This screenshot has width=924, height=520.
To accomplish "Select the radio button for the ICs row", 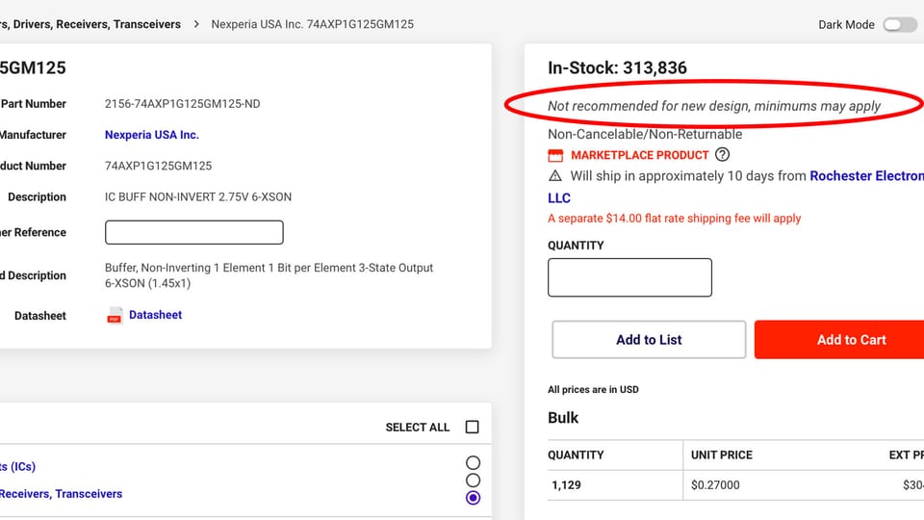I will click(x=473, y=463).
